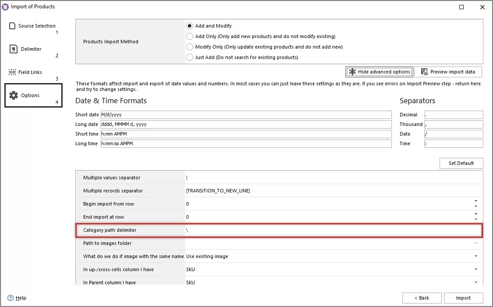Click the Help link
The image size is (493, 307).
coord(20,298)
